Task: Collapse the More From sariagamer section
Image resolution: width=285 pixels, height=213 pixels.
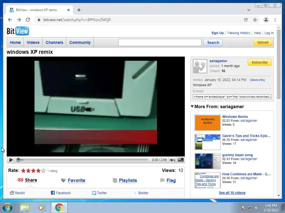Action: 192,106
